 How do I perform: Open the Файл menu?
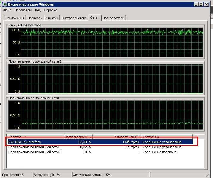pos(7,10)
